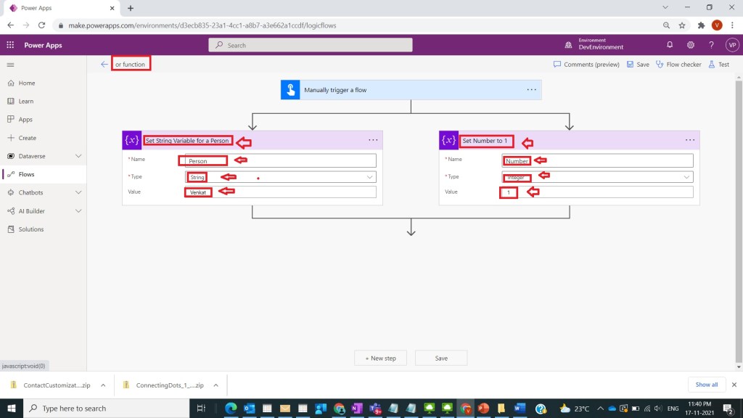Click the New step button
Image resolution: width=743 pixels, height=418 pixels.
[382, 358]
